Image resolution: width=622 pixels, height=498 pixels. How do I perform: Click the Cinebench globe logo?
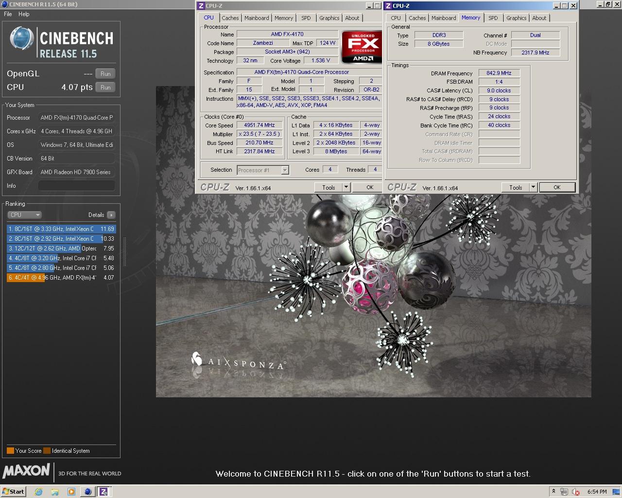click(x=21, y=39)
